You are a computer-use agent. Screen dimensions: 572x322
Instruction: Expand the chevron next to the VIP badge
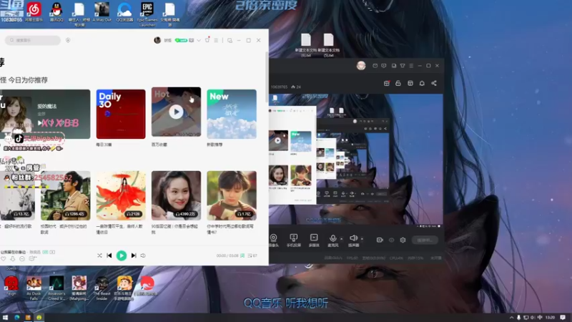pos(199,40)
